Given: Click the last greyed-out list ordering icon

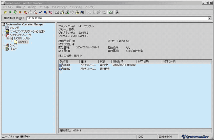Looking at the screenshot, I should pyautogui.click(x=104, y=12).
